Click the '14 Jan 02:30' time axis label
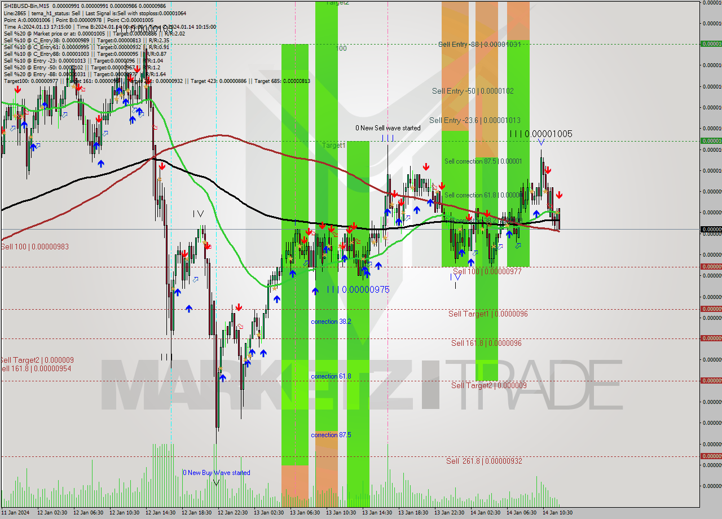The image size is (722, 519). click(x=485, y=513)
